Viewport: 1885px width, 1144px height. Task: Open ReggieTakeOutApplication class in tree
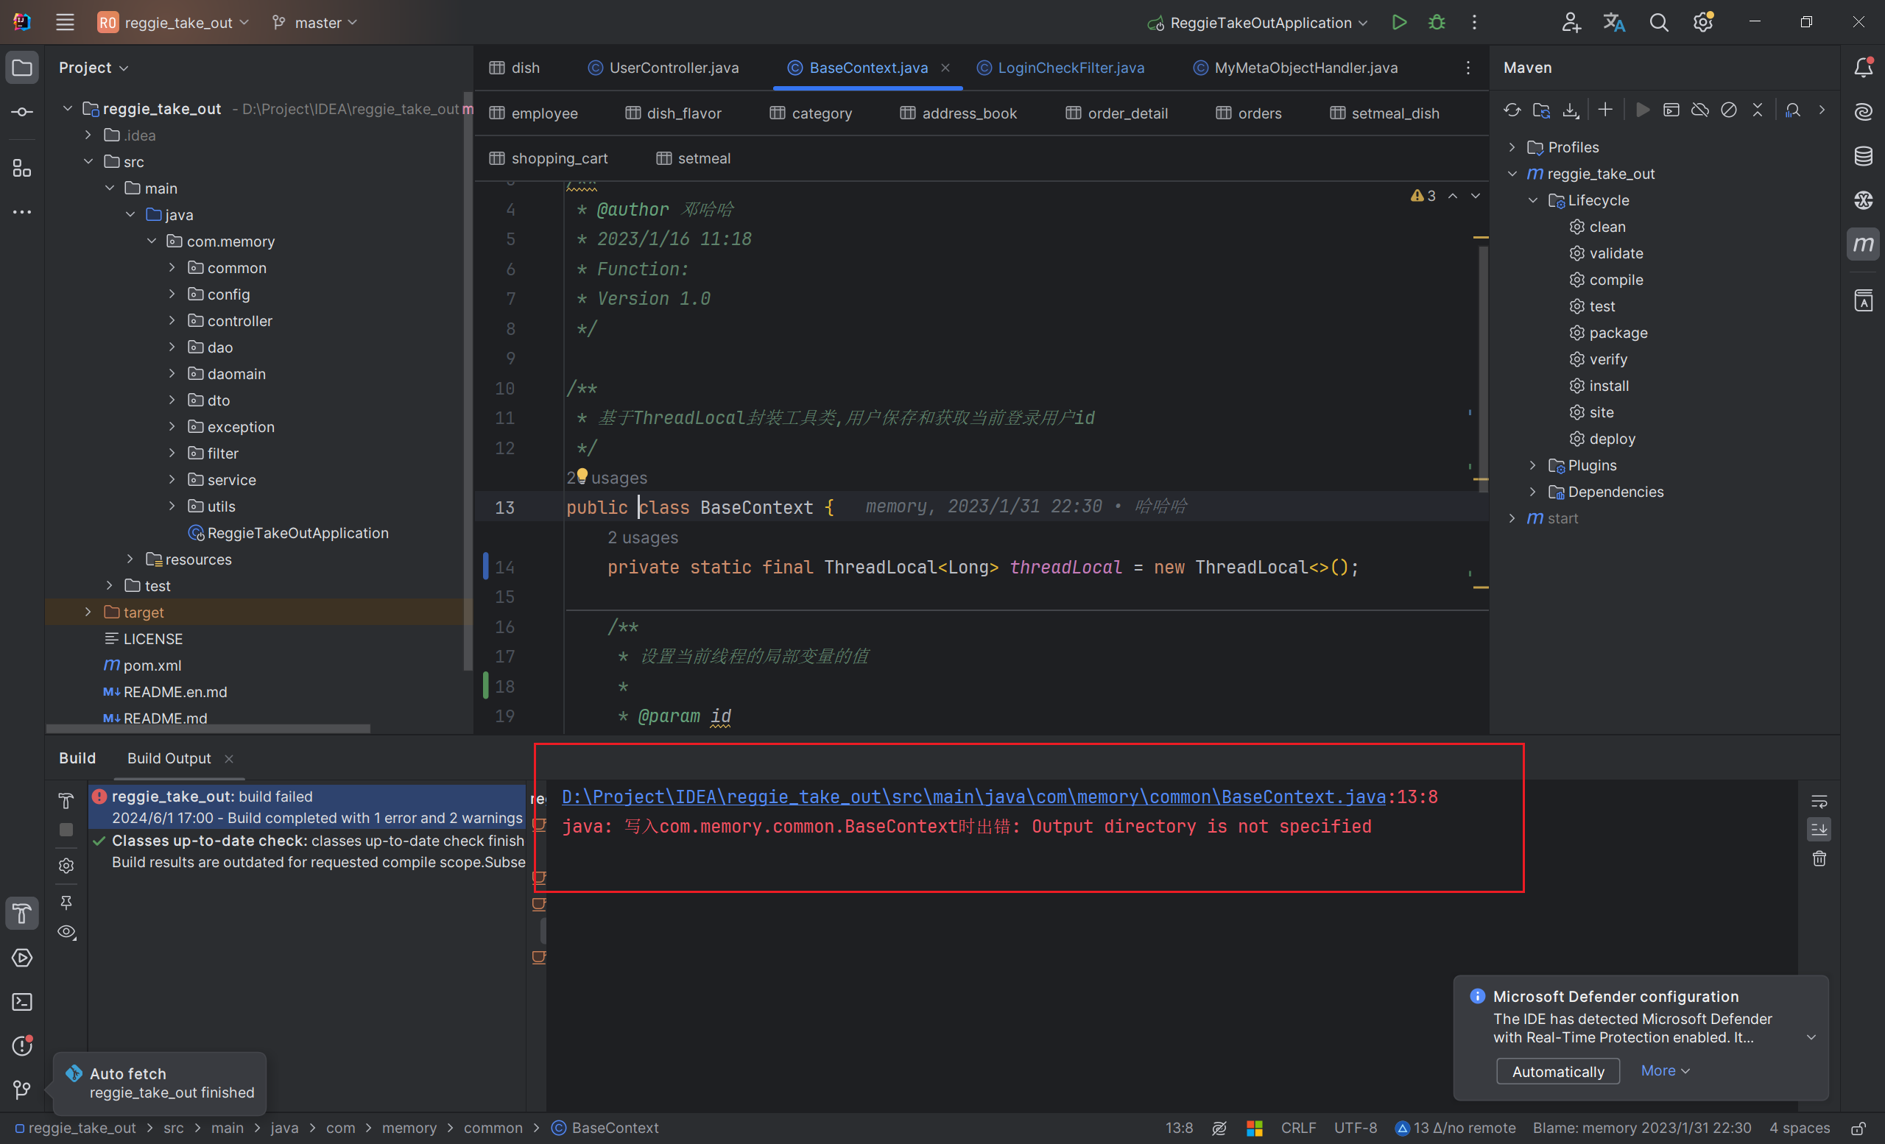pos(297,533)
